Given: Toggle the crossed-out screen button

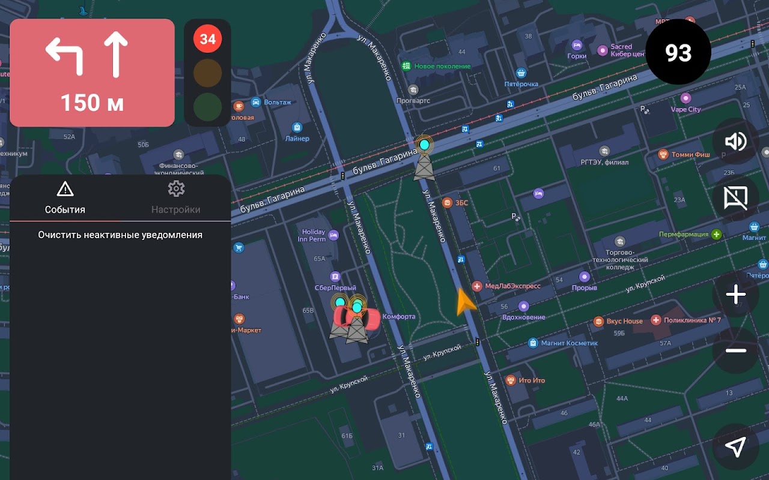Looking at the screenshot, I should [735, 198].
